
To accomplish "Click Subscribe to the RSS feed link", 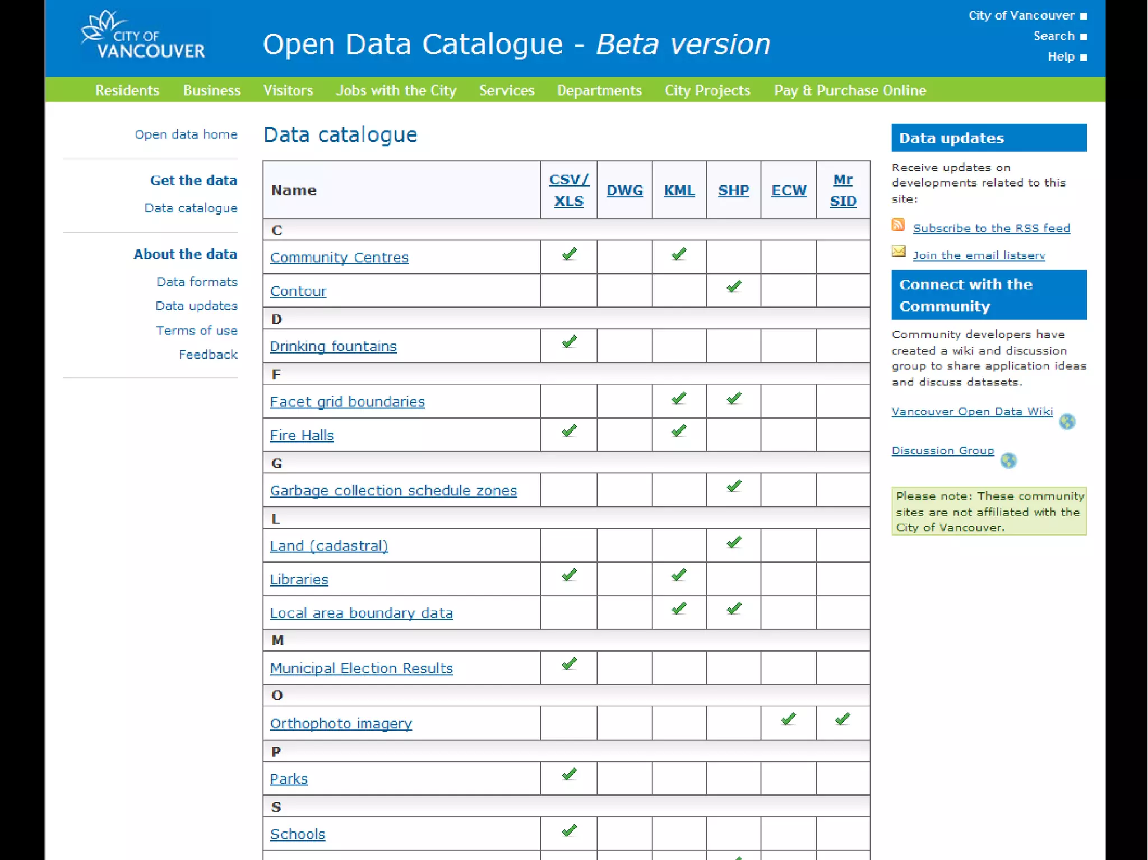I will (x=991, y=228).
